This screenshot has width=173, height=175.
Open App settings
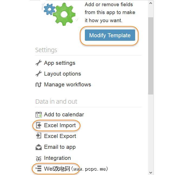59,63
